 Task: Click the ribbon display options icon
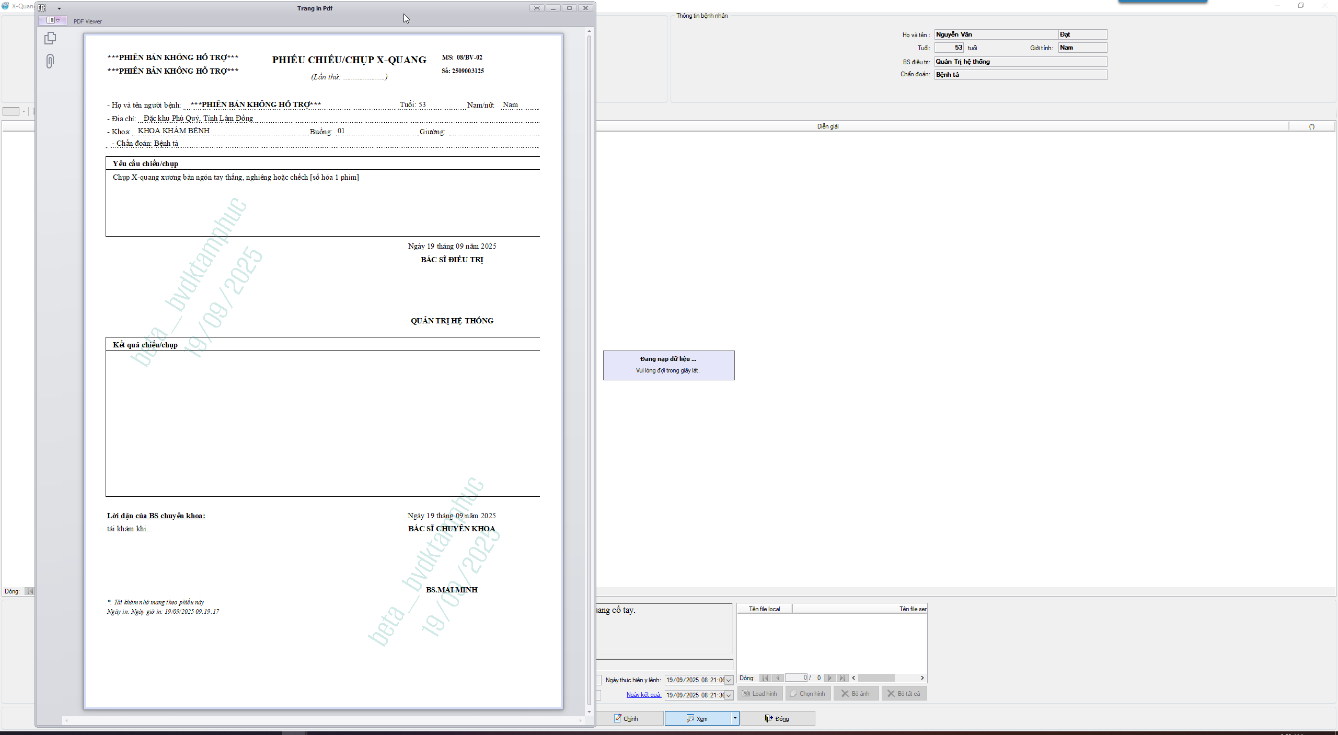tap(537, 8)
